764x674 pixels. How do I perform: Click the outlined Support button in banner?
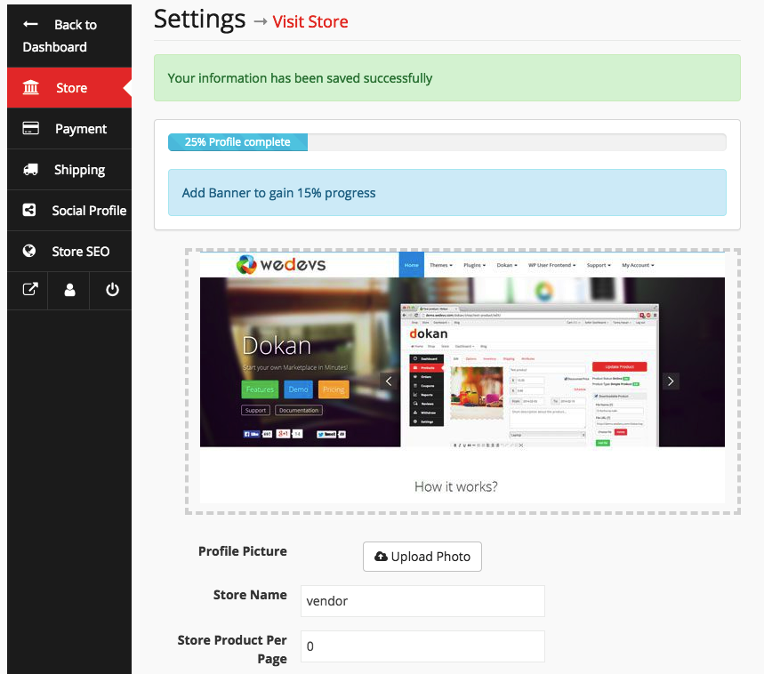pyautogui.click(x=256, y=410)
